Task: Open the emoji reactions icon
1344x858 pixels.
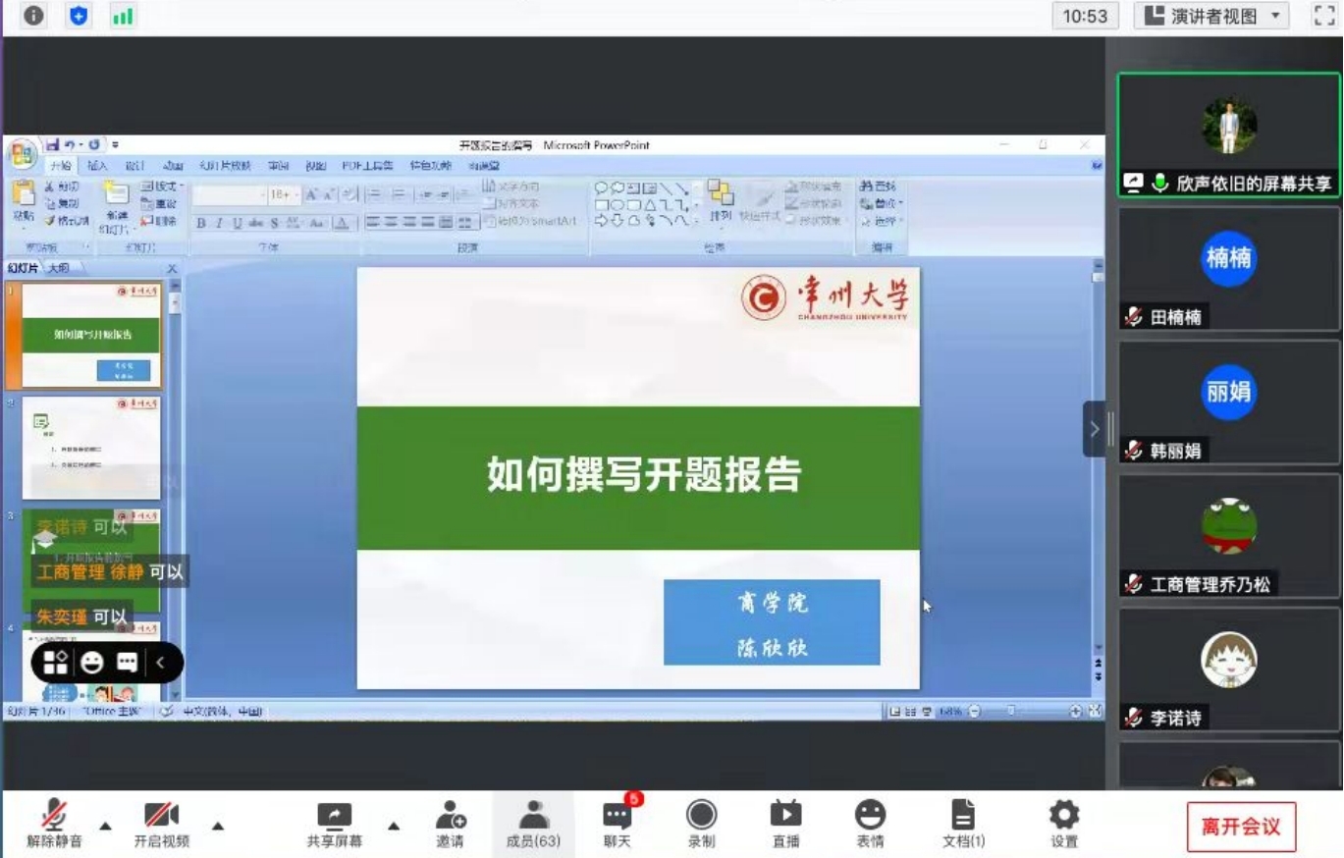Action: coord(870,817)
